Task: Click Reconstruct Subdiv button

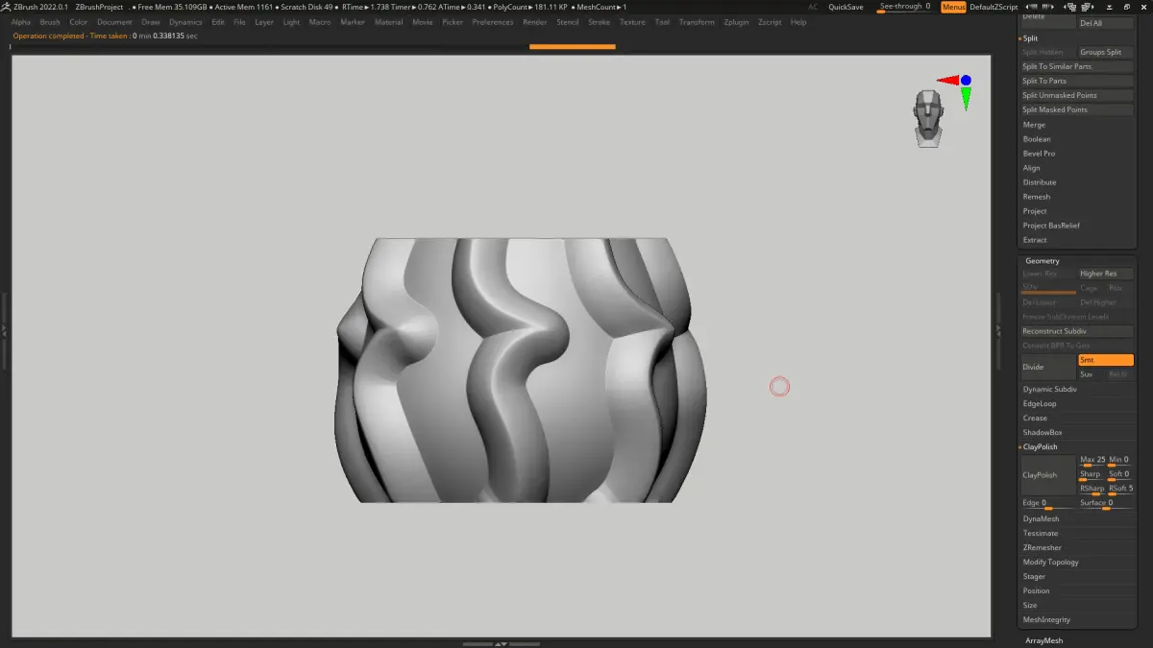Action: [x=1077, y=331]
